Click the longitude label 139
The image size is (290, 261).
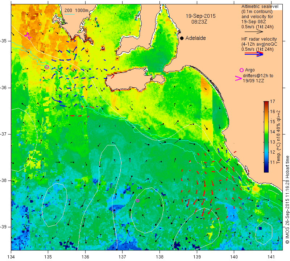(197, 257)
